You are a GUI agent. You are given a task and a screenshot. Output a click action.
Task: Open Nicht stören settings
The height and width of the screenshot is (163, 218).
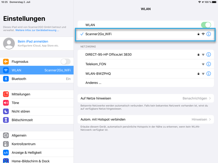coord(37,111)
